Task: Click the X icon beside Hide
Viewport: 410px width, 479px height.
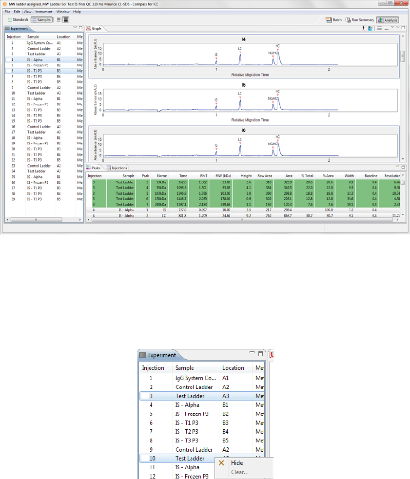Action: click(222, 463)
